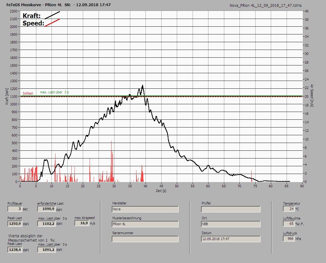The width and height of the screenshot is (326, 263).
Task: Click the 'Temperatur' label
Action: (x=292, y=203)
